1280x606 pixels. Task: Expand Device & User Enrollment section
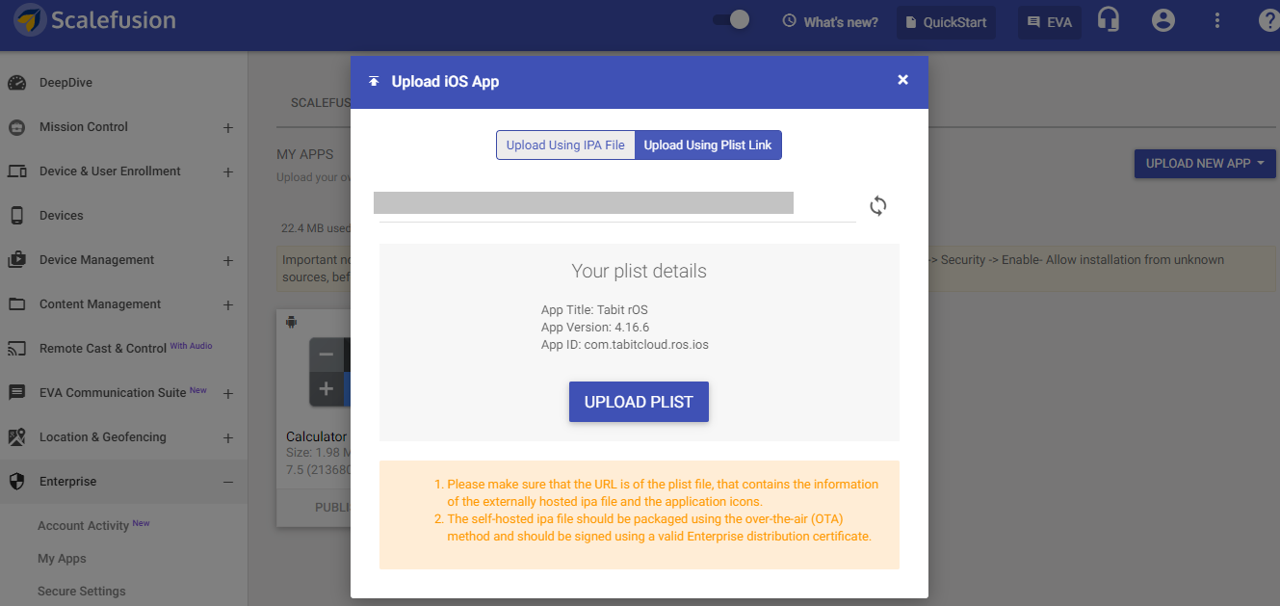pyautogui.click(x=228, y=171)
